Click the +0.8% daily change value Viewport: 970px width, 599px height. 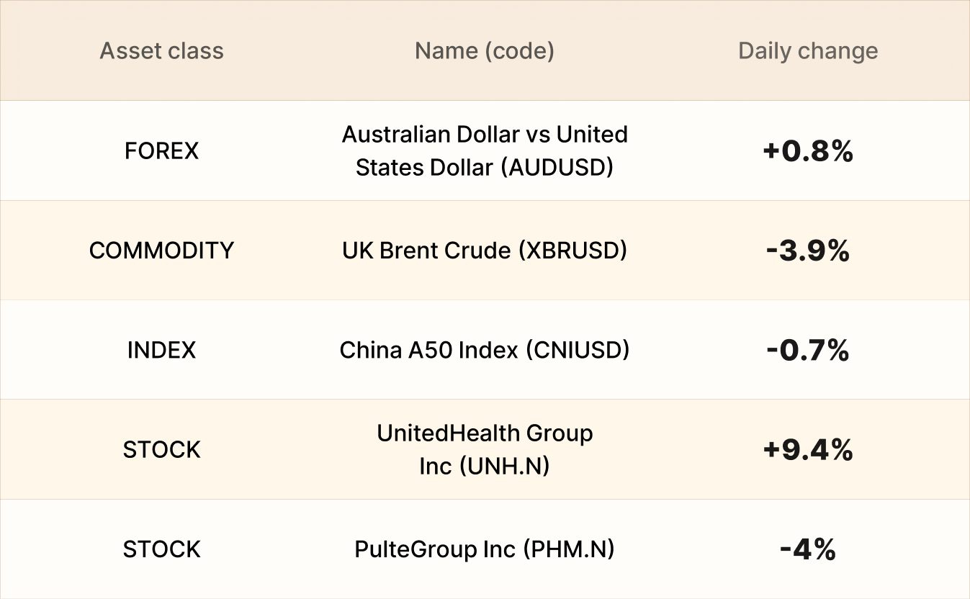coord(808,151)
